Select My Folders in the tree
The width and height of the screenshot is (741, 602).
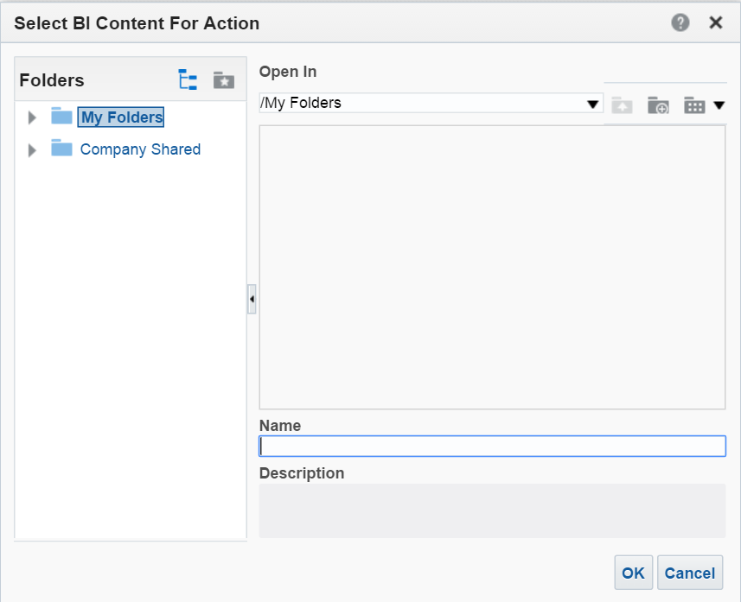pos(121,117)
